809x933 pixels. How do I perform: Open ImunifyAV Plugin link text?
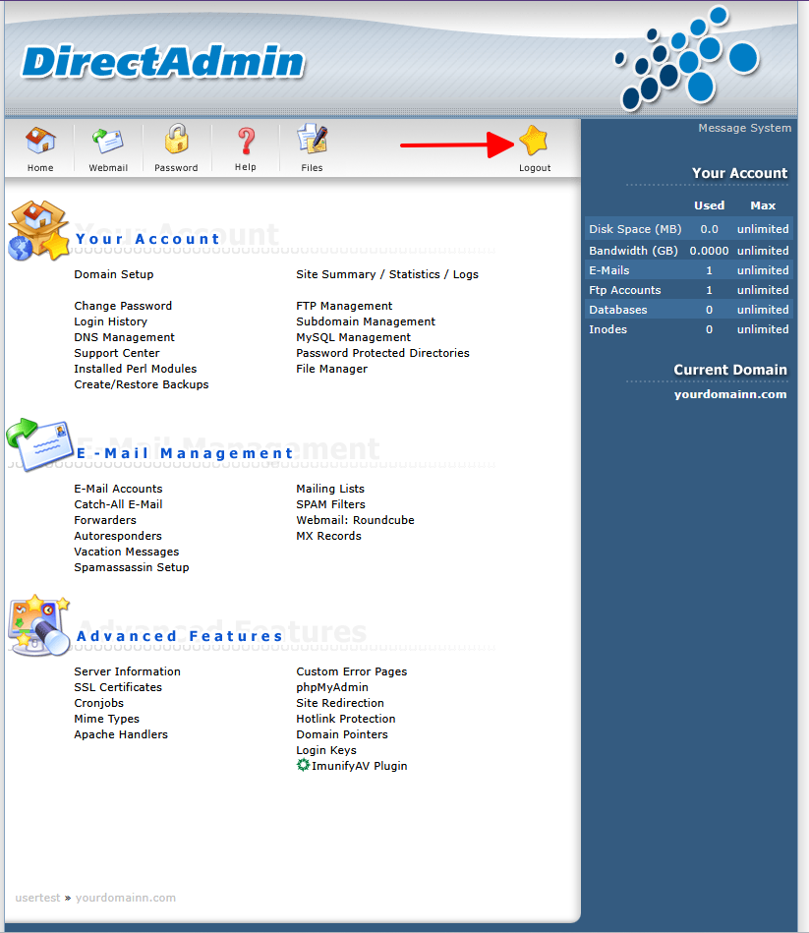[360, 766]
